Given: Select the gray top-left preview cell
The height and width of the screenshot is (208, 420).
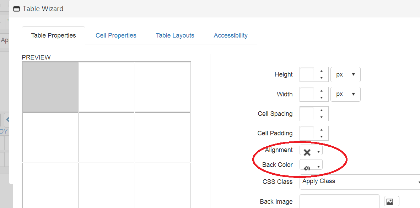Looking at the screenshot, I should (x=50, y=87).
